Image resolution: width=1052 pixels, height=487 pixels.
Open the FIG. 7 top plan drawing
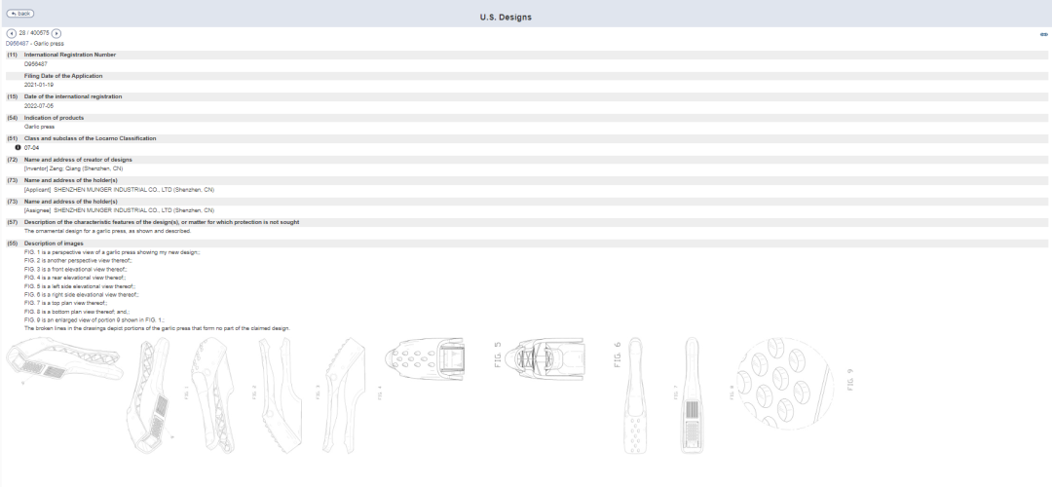pos(651,395)
